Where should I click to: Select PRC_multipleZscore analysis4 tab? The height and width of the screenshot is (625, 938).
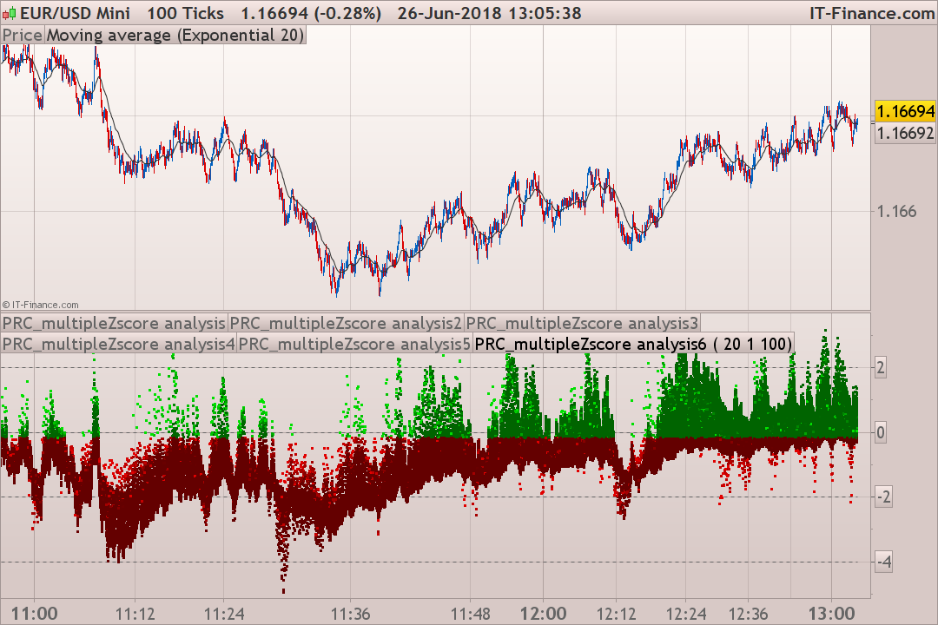pos(118,344)
